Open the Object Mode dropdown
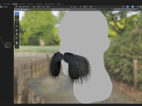This screenshot has width=142, height=106. pyautogui.click(x=25, y=7)
